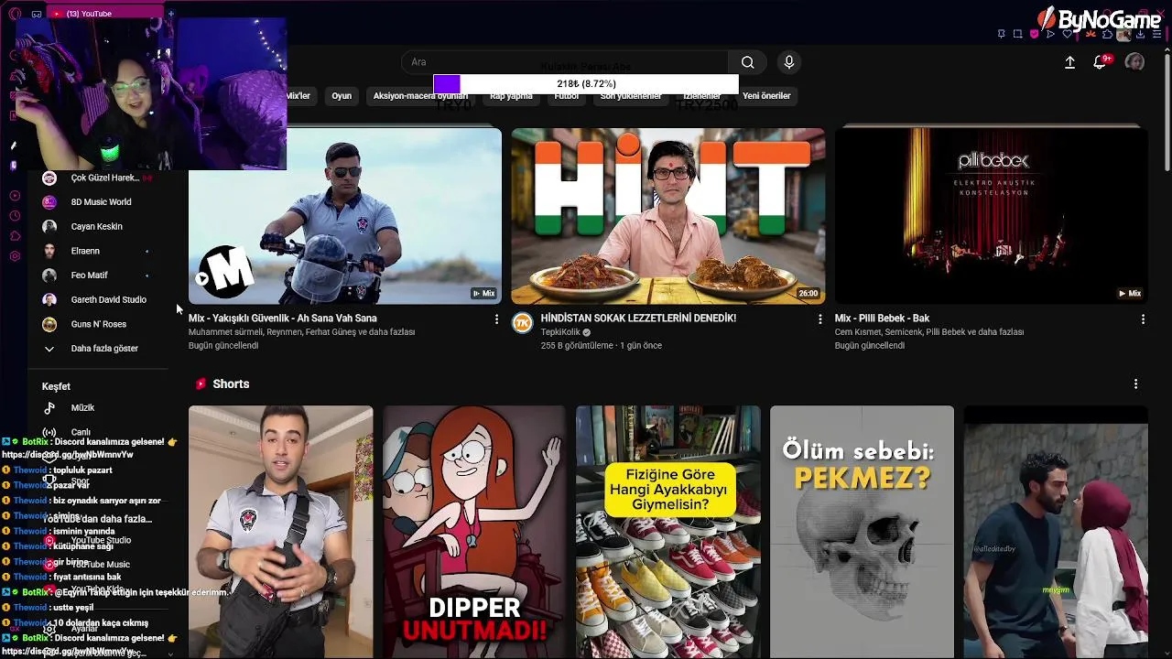
Task: Click the pink shield icon in browser toolbar
Action: [x=1034, y=34]
